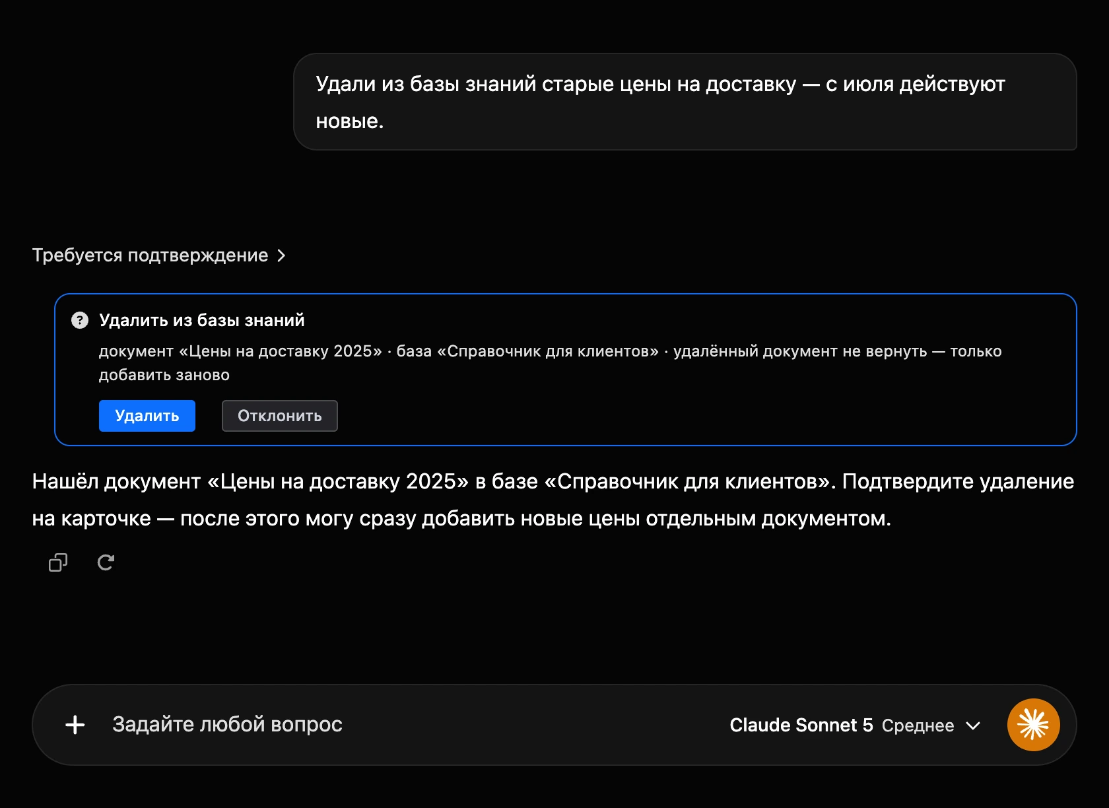Confirm deletion with the Удалить button

tap(147, 416)
